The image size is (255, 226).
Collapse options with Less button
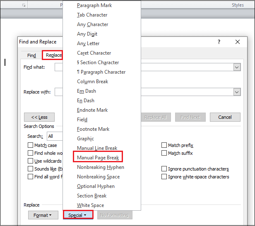(39, 117)
